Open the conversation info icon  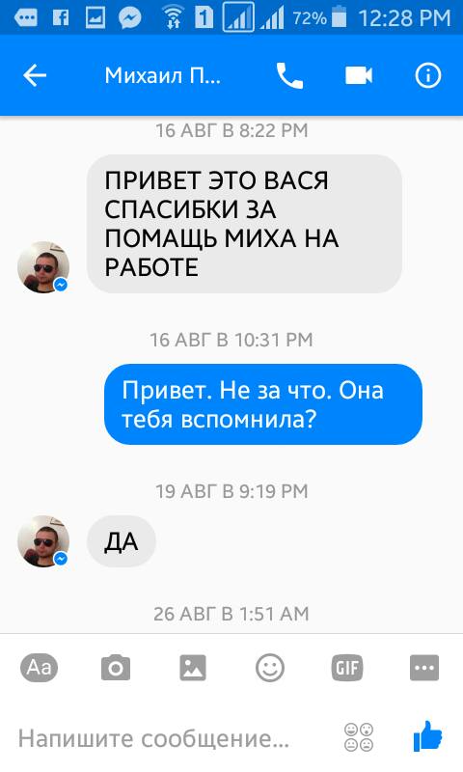coord(427,76)
